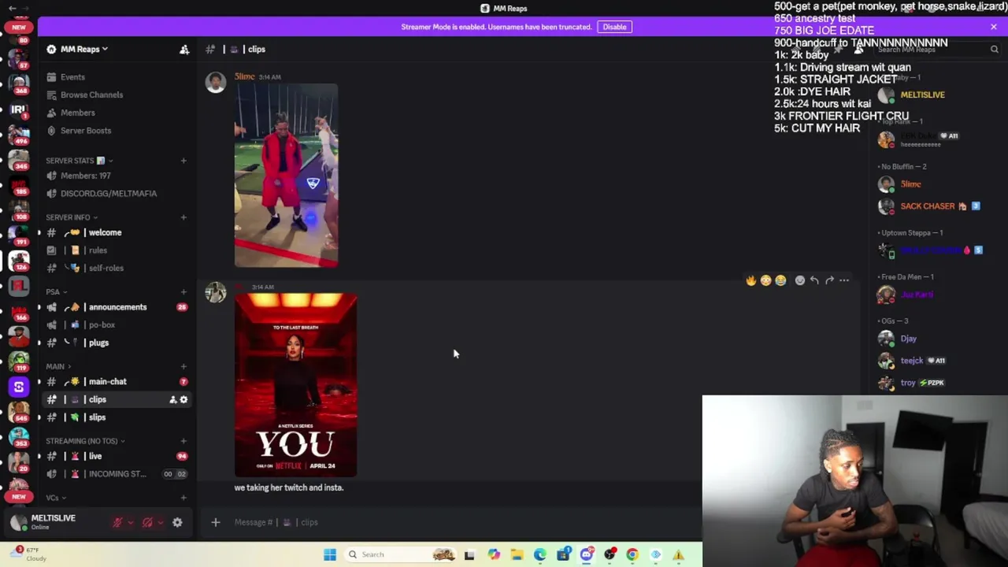Toggle microphone mute
Screen dimensions: 1008x567
(117, 522)
